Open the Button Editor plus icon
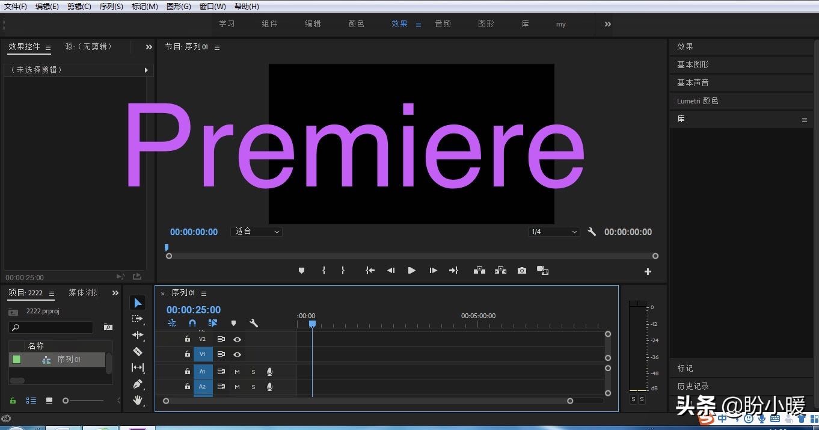819x430 pixels. pos(648,272)
